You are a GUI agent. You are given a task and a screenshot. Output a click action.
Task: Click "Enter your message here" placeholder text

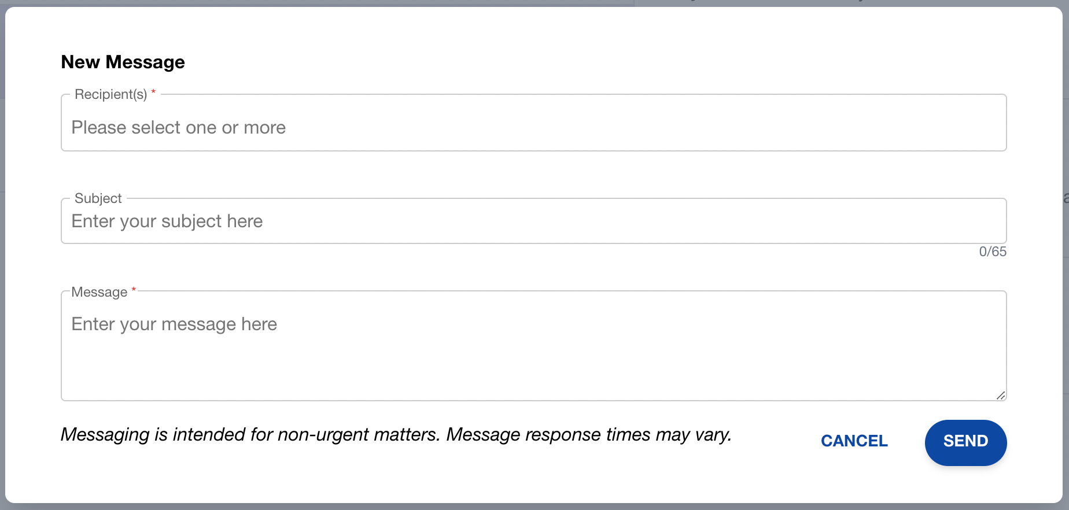point(174,324)
